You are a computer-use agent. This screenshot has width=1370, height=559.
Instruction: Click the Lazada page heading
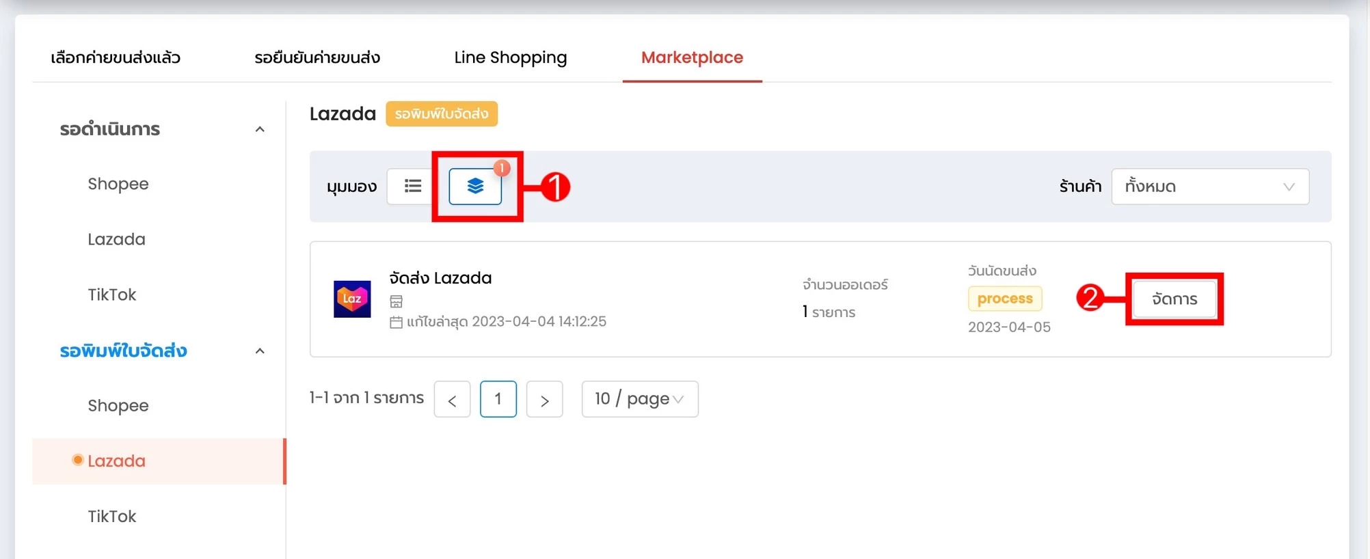pyautogui.click(x=342, y=113)
